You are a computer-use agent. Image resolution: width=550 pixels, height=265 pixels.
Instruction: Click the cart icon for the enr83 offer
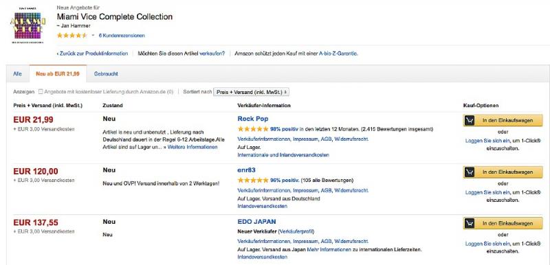470,172
